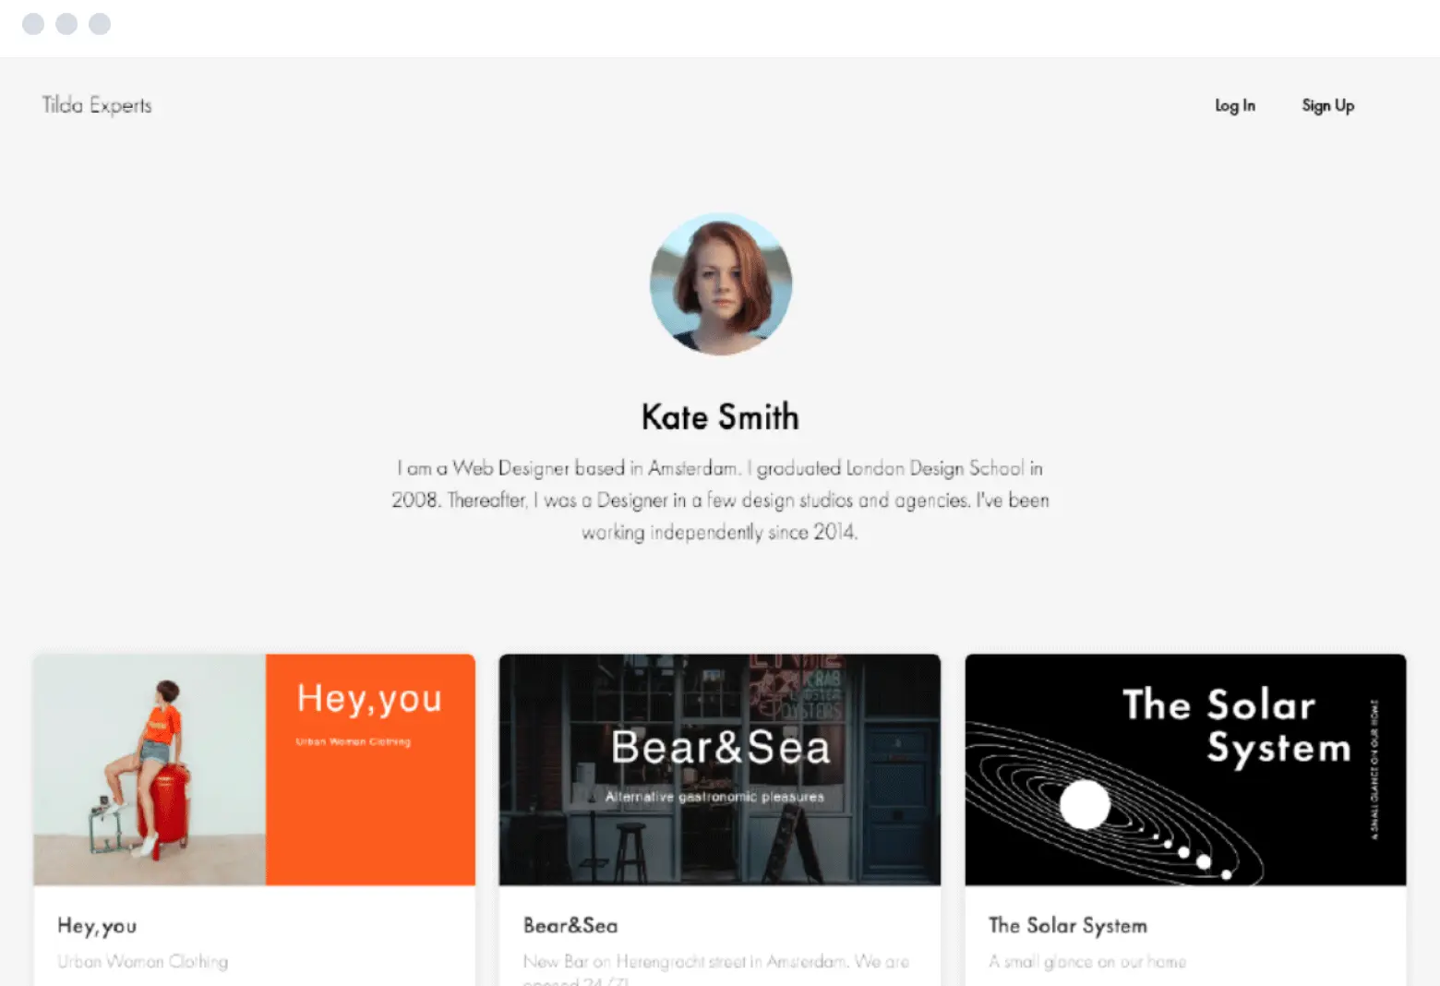Click Kate Smith's round profile photo
The width and height of the screenshot is (1440, 986).
point(720,283)
